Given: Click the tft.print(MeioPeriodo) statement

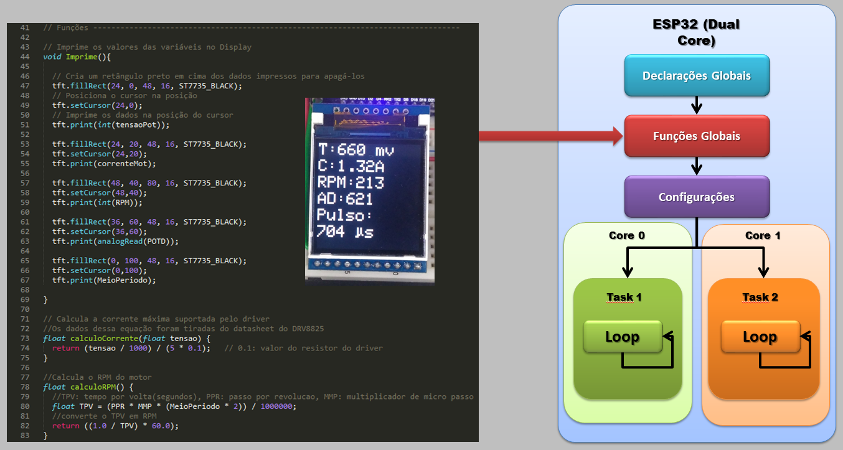Looking at the screenshot, I should pyautogui.click(x=103, y=280).
